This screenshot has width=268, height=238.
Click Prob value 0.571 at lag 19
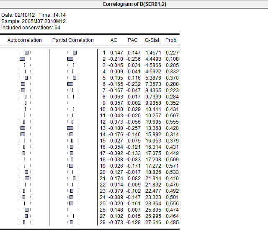pos(171,166)
